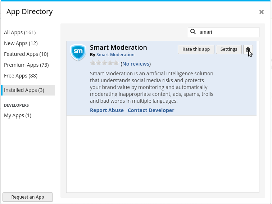This screenshot has width=272, height=204.
Task: Open My Apps (1) under Developers
Action: click(18, 115)
